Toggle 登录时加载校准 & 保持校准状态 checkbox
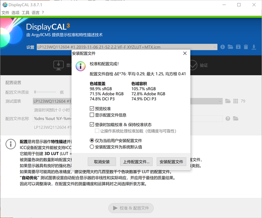262x218 pixels. coord(92,125)
